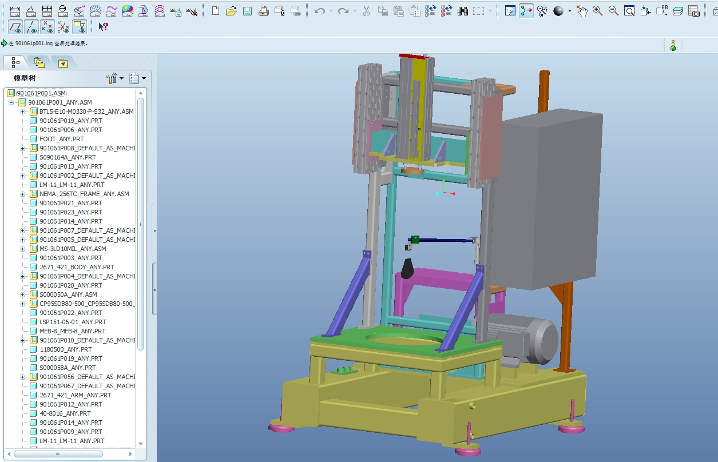Open the binoculars Find tool
Viewport: 718px width, 462px height.
463,11
